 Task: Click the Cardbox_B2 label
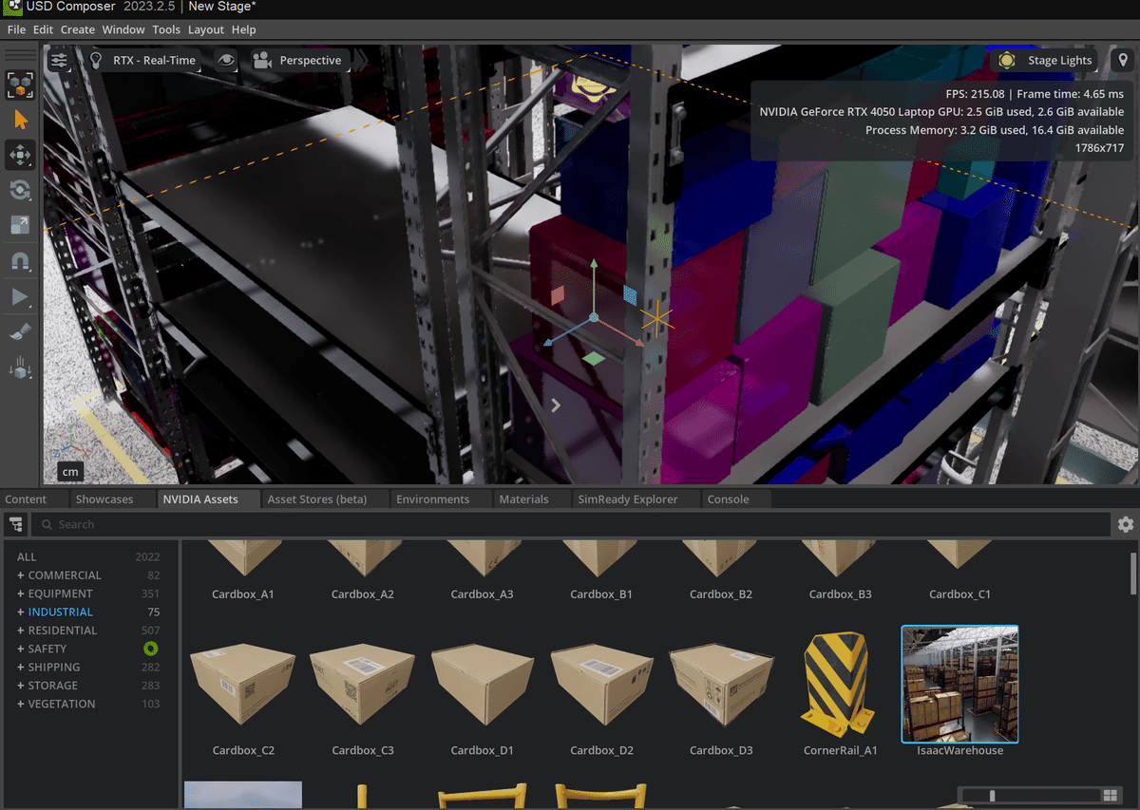pos(721,594)
